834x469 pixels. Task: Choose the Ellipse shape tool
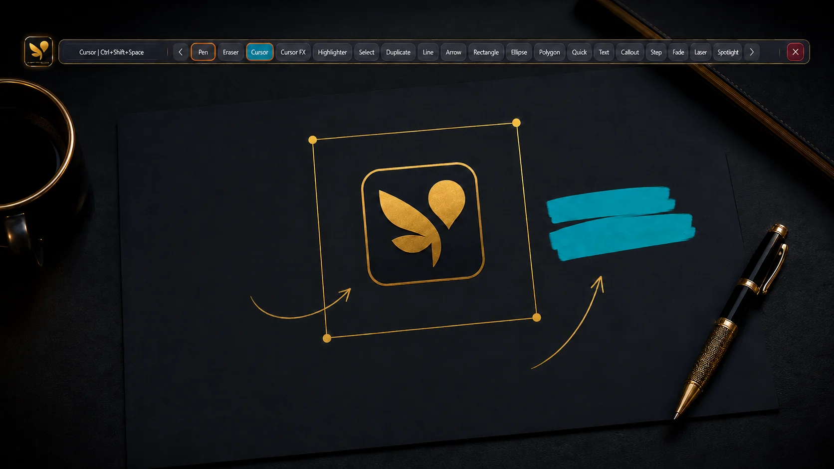tap(519, 52)
